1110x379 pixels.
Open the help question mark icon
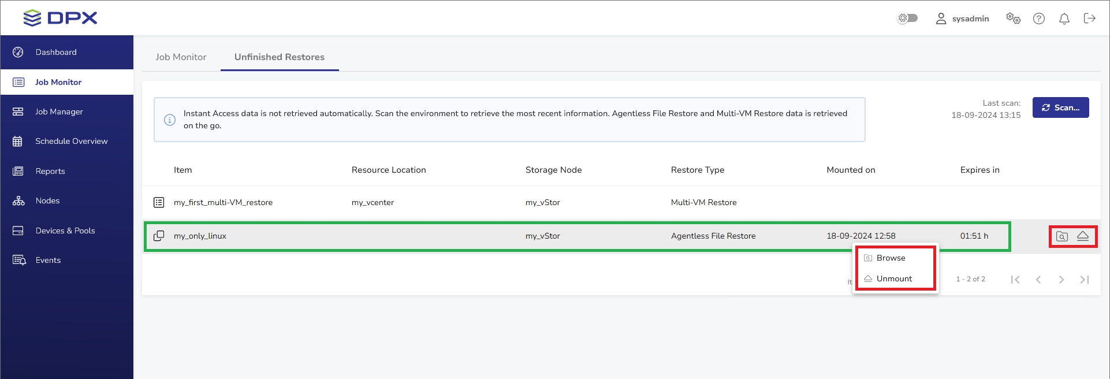[1038, 18]
